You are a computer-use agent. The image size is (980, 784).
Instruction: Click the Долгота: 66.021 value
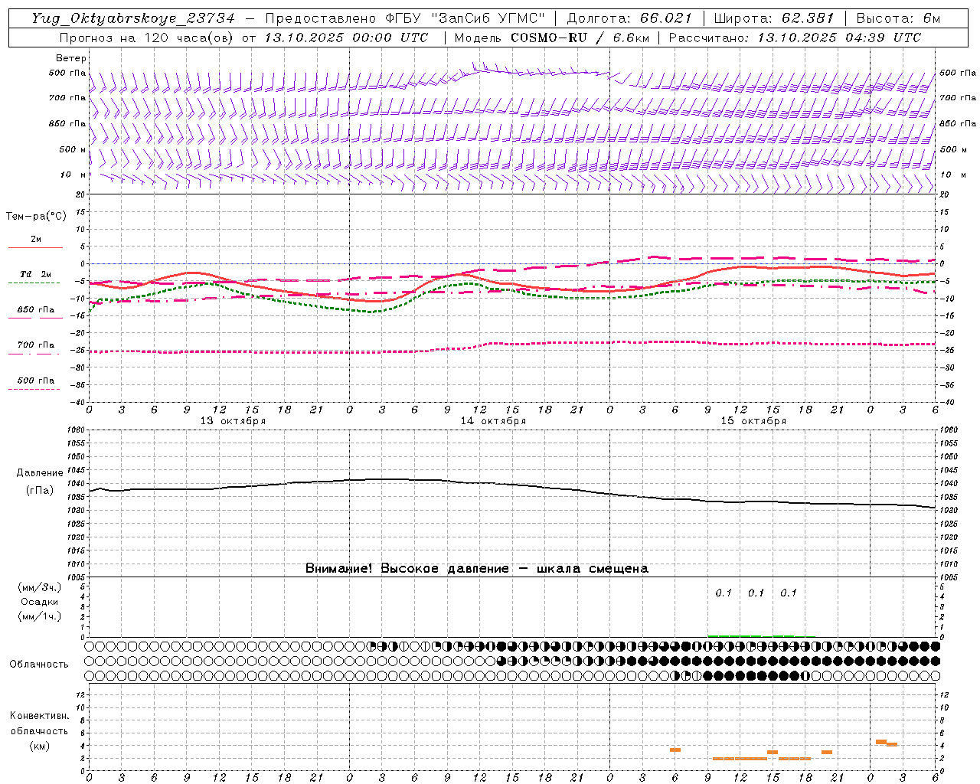coord(629,18)
